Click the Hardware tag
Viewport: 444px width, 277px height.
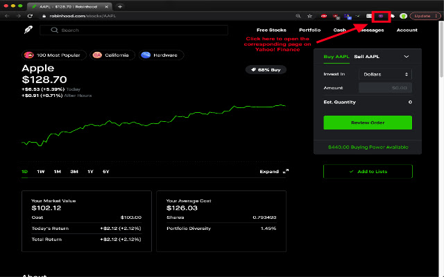[x=161, y=55]
